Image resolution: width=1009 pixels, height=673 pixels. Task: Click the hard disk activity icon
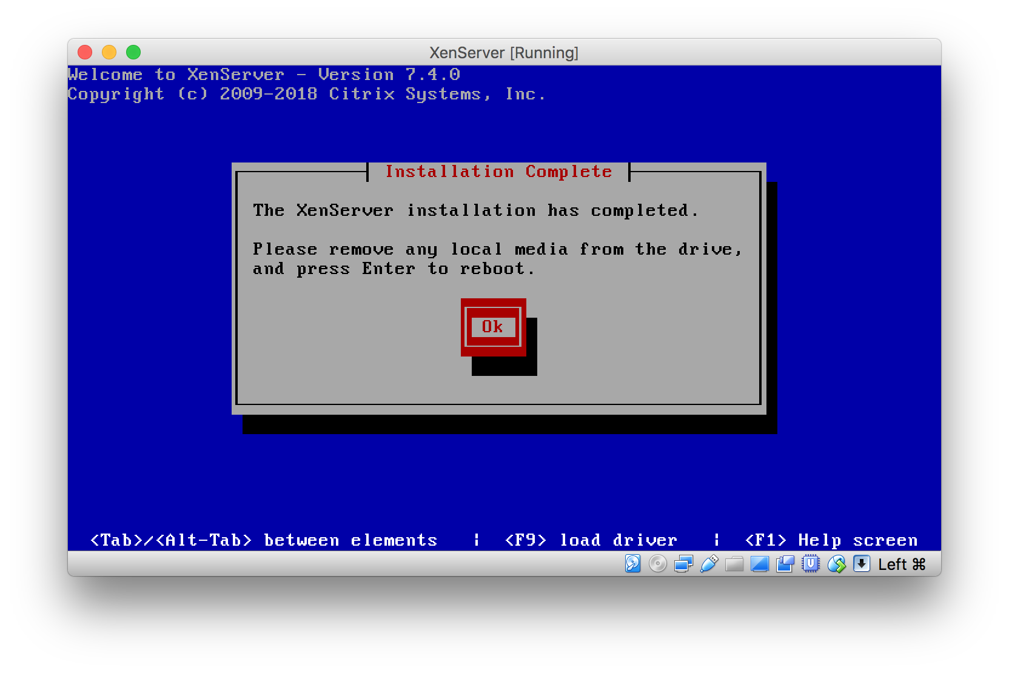632,564
